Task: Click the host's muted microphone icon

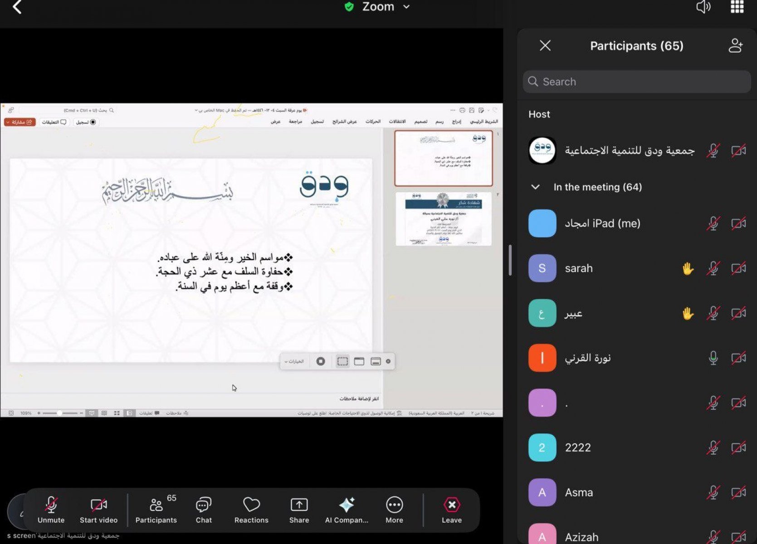Action: 713,151
